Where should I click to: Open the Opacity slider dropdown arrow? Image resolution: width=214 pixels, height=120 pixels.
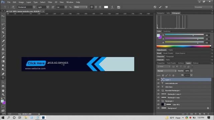[x=192, y=71]
